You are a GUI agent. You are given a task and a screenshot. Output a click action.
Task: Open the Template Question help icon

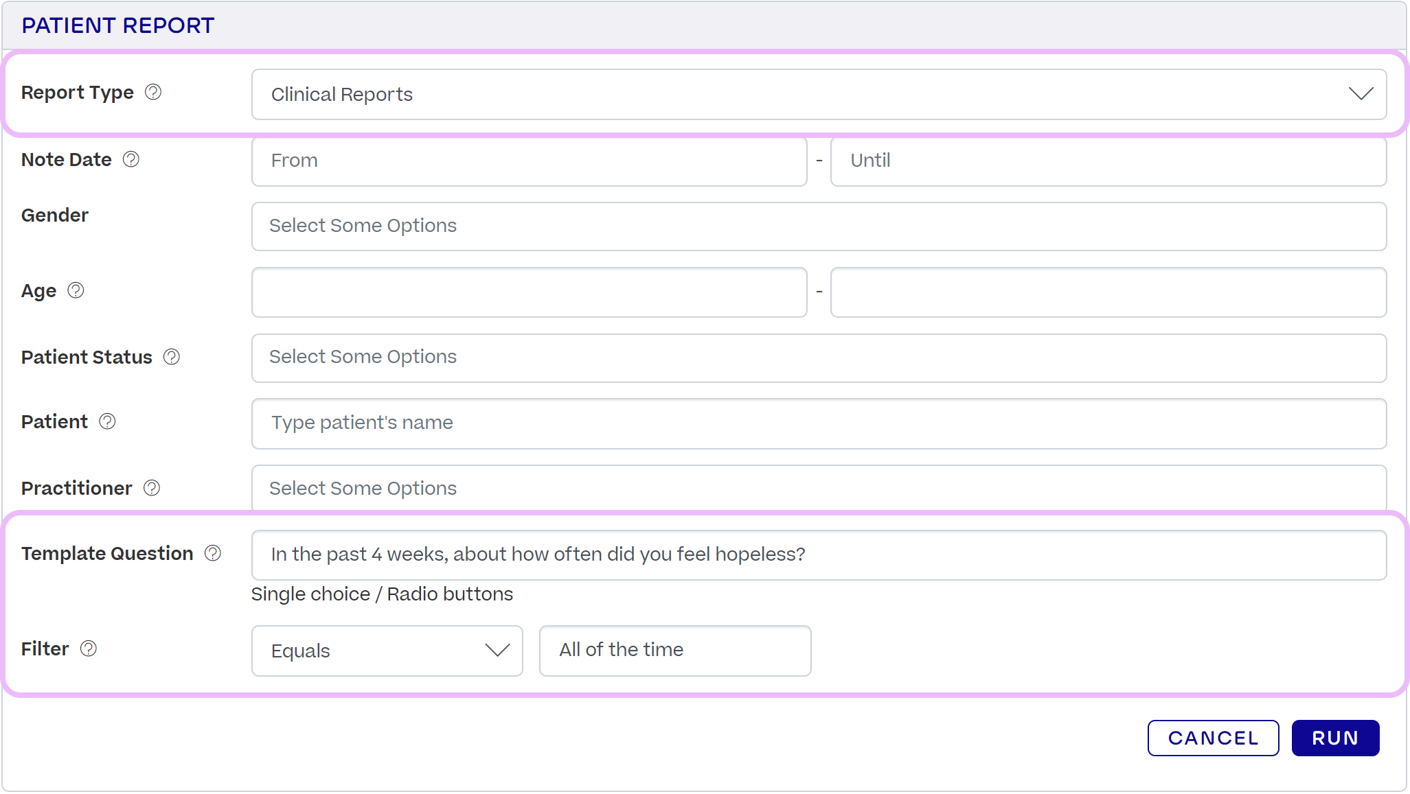[x=214, y=552]
